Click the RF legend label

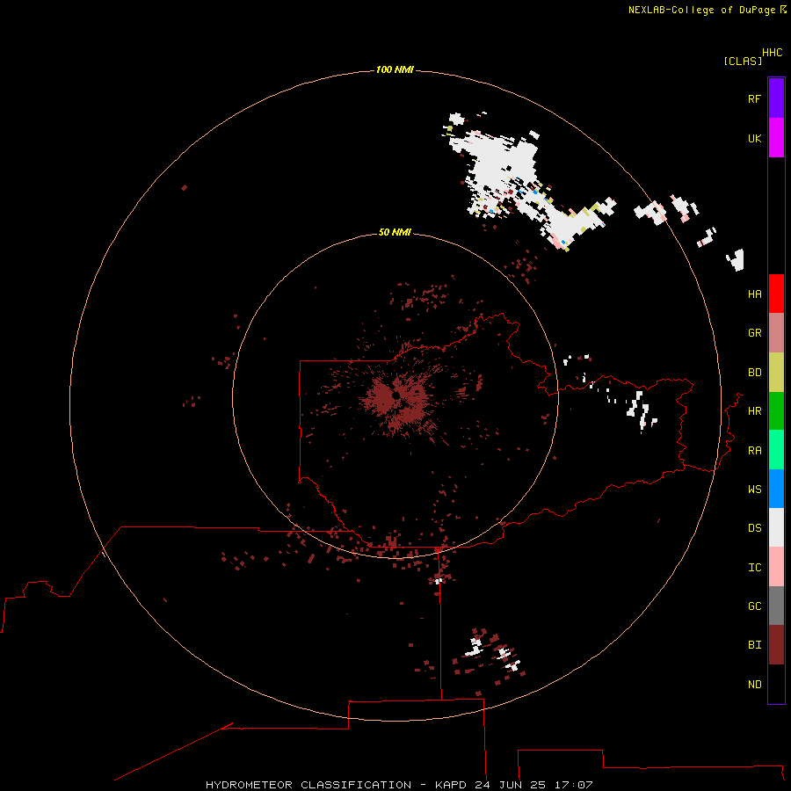[x=754, y=98]
